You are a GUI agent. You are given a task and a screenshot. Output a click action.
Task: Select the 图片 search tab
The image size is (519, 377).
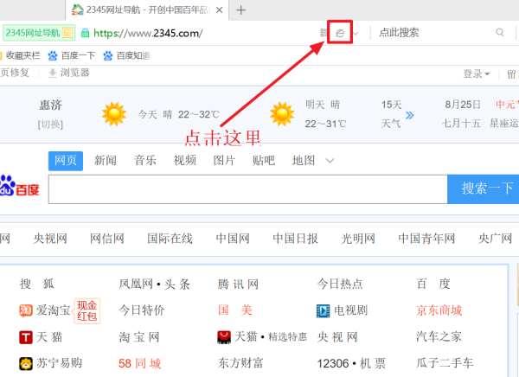[x=224, y=161]
